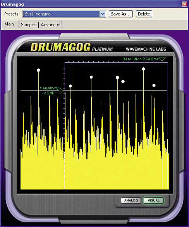
Task: Click the Sensitivity threshold triangle handle
Action: pyautogui.click(x=62, y=91)
